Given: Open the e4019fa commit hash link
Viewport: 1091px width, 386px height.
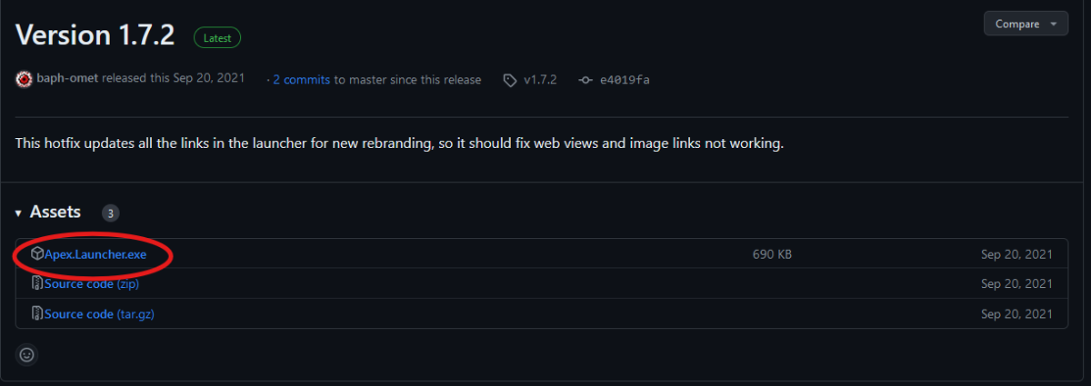Looking at the screenshot, I should coord(625,80).
